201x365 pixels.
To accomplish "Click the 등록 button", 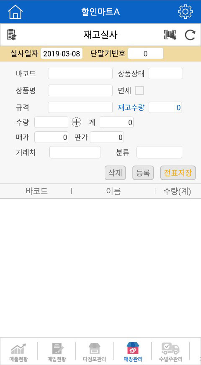I will coord(143,173).
